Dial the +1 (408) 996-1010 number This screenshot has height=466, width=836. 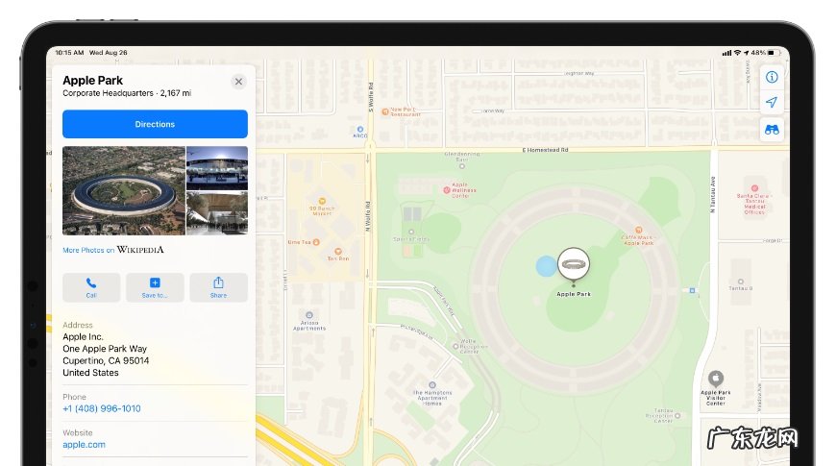(102, 408)
